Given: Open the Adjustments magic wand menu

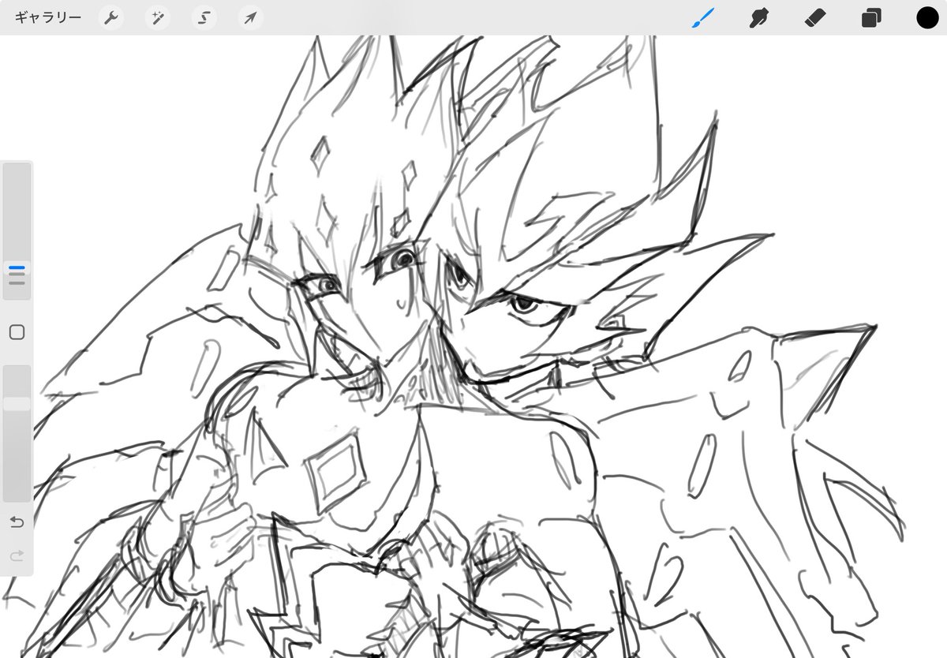Looking at the screenshot, I should 157,17.
